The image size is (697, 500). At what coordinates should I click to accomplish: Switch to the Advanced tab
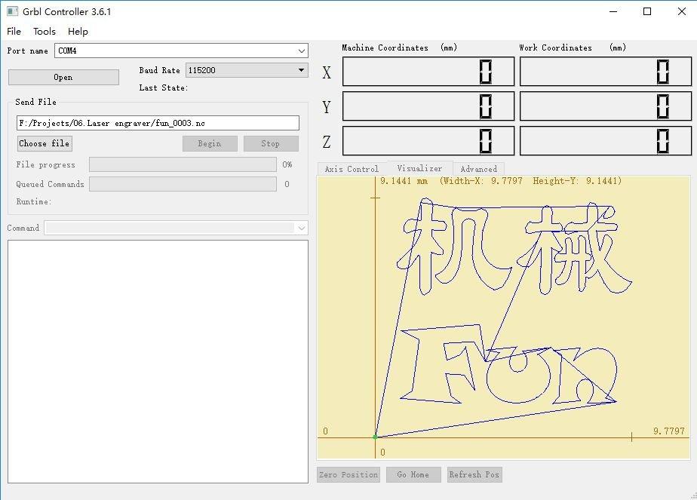click(x=479, y=169)
